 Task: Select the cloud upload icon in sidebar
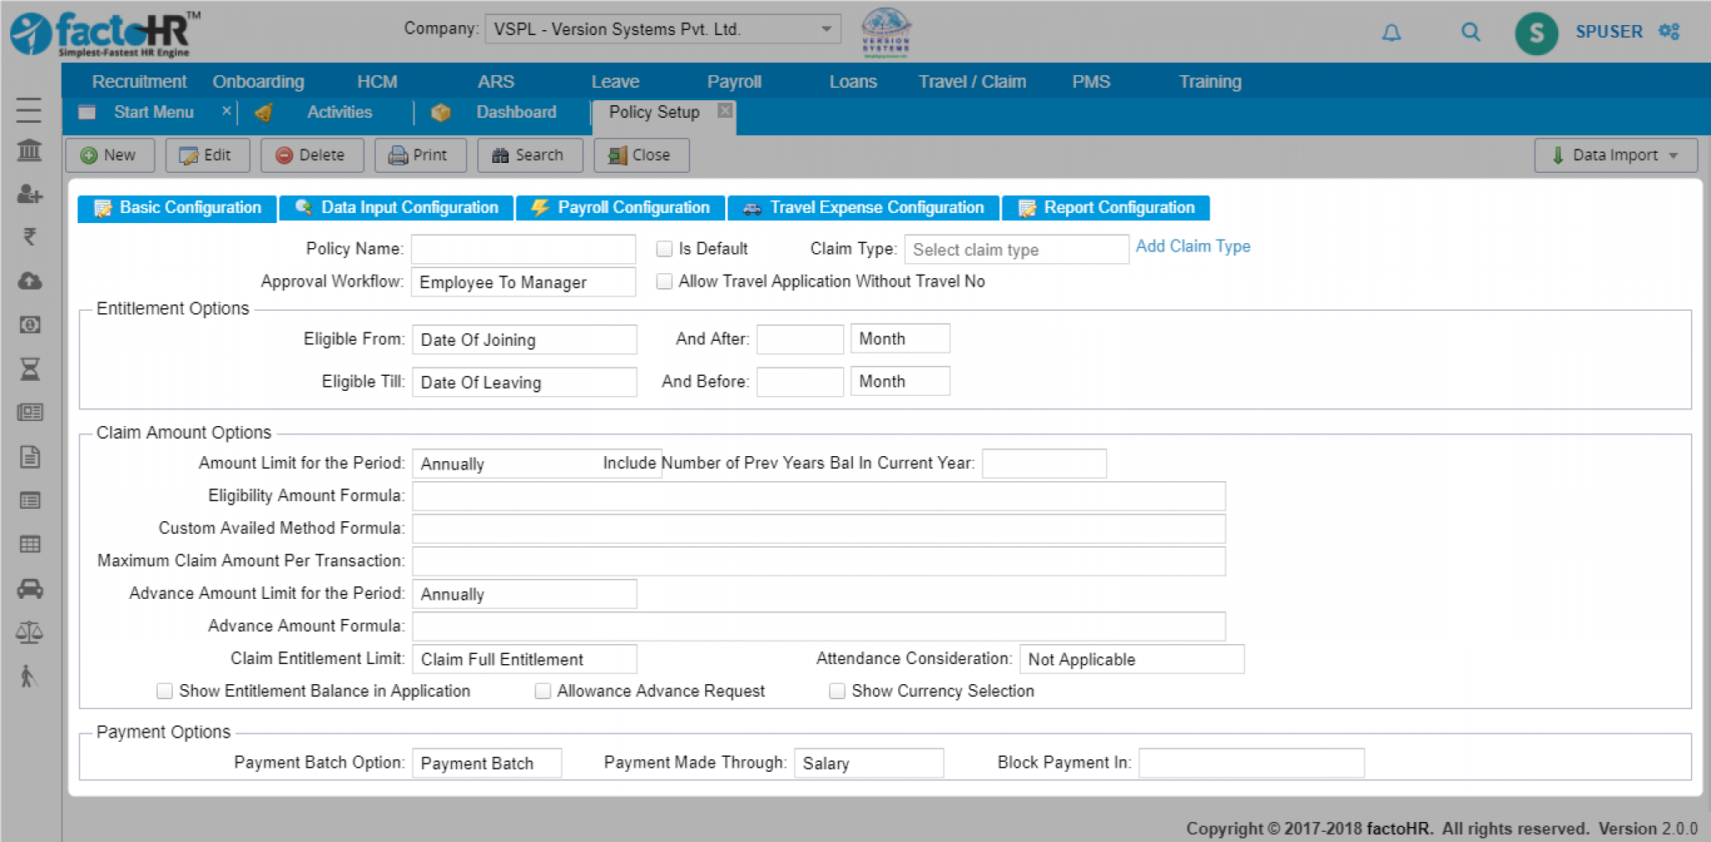pos(31,282)
